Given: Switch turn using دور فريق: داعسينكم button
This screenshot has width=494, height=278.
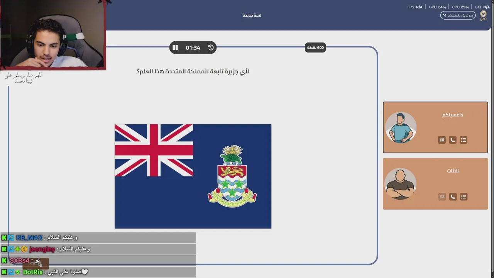Looking at the screenshot, I should click(x=458, y=15).
